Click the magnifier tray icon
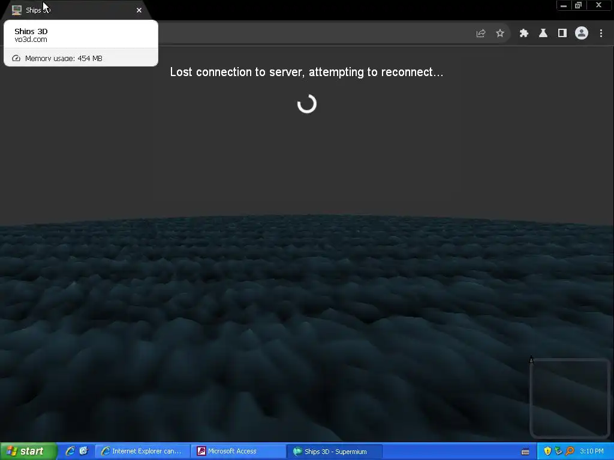This screenshot has height=460, width=614. tap(570, 452)
